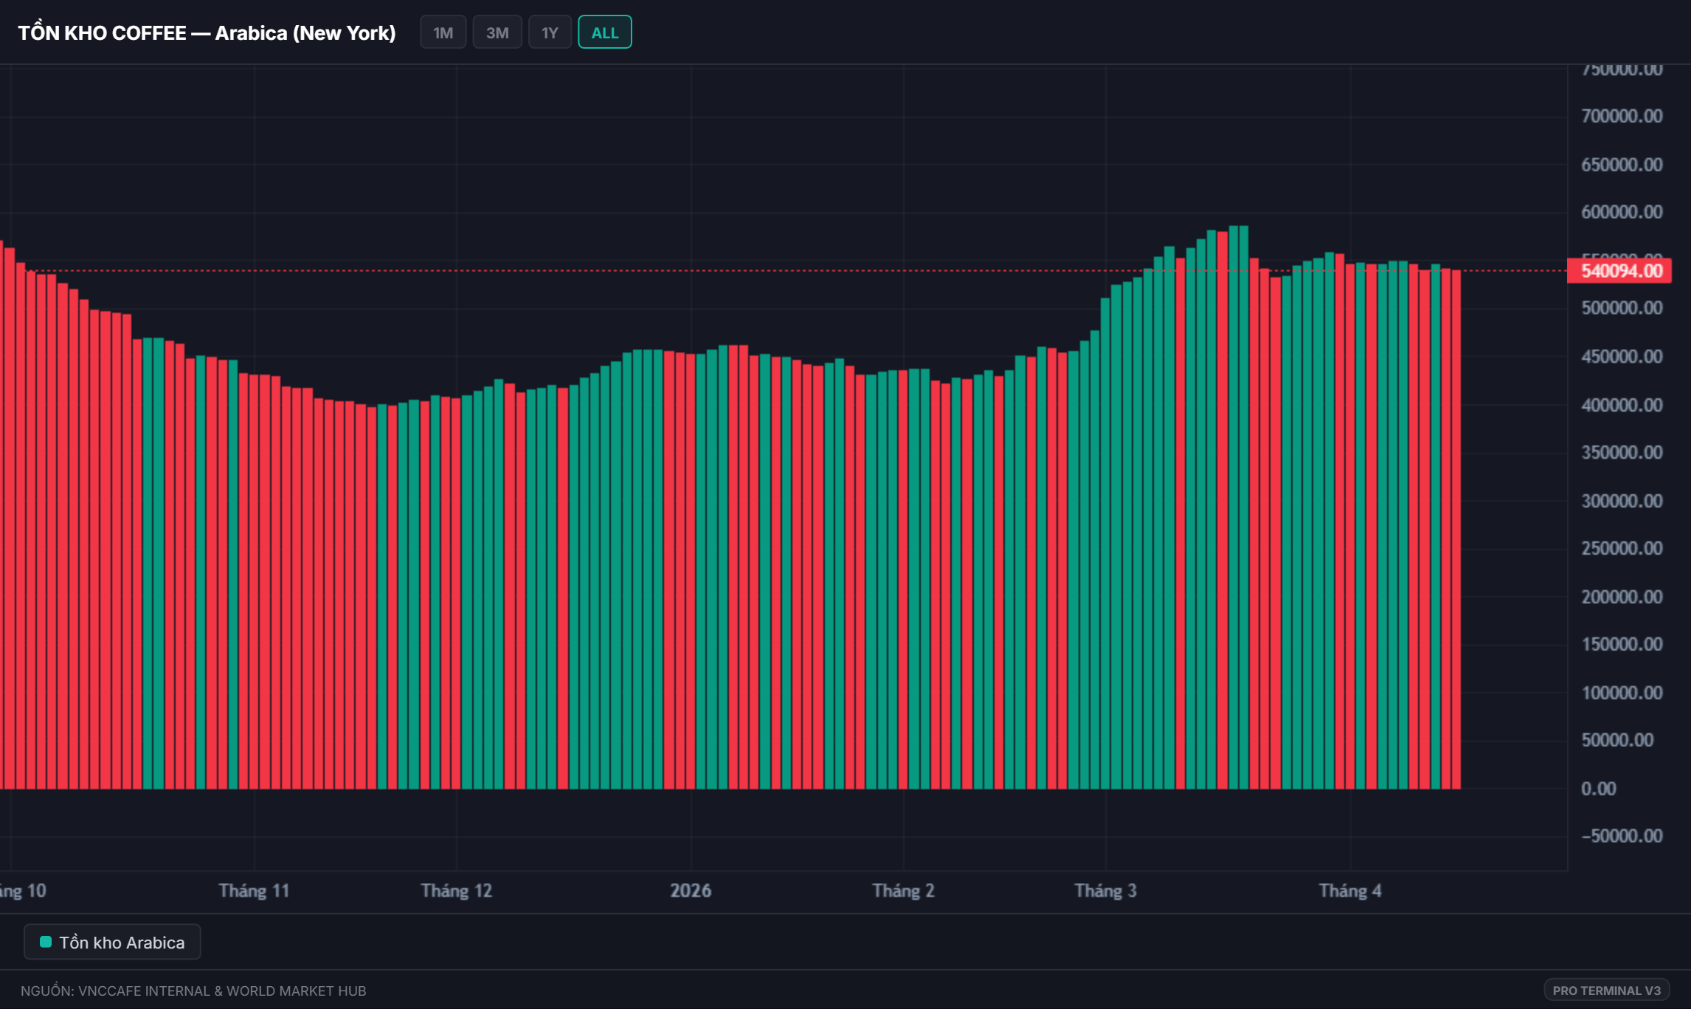Screen dimensions: 1691x1009
Task: Click the red 540094.00 price tag
Action: (1620, 271)
